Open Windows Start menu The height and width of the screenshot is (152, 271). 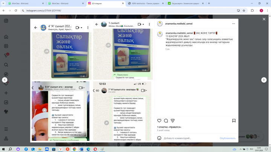click(3, 149)
